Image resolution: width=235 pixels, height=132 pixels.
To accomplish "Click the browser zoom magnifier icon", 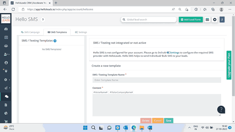I will pyautogui.click(x=180, y=9).
